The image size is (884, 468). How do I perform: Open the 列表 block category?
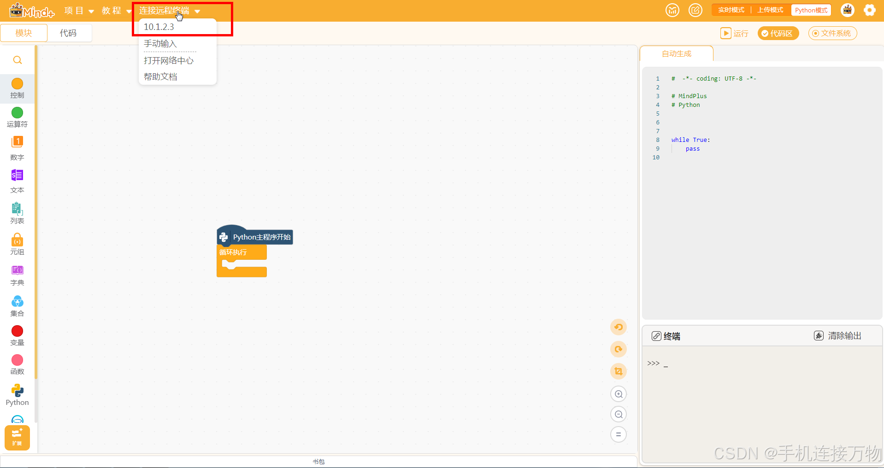[x=18, y=213]
